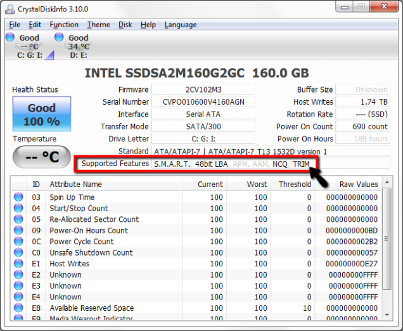Image resolution: width=403 pixels, height=331 pixels.
Task: Click the status orb for Power Cycle Count
Action: 18,241
